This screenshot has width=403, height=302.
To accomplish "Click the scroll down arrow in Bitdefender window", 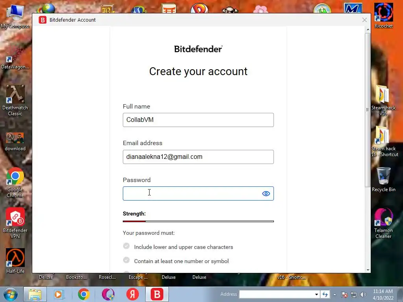I will [x=368, y=270].
